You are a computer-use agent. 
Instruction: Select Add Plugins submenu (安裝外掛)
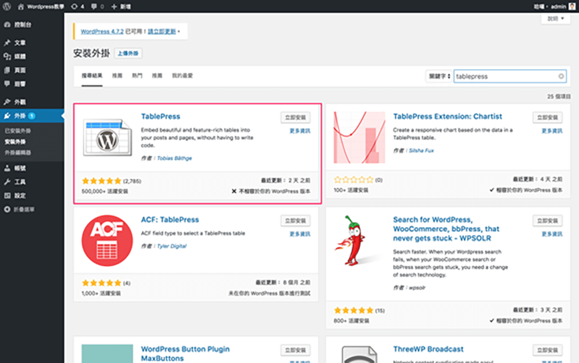(x=15, y=141)
